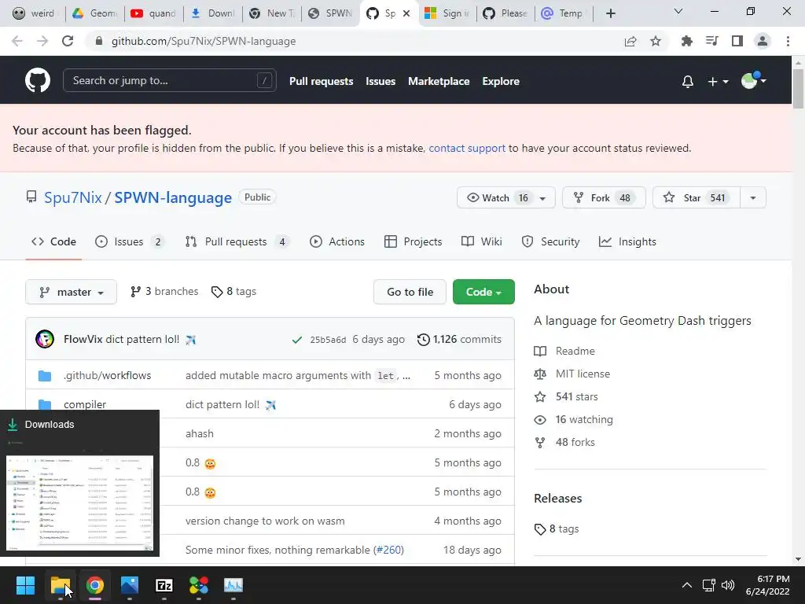Screen dimensions: 805x604
Task: Switch to the Security tab
Action: point(550,241)
